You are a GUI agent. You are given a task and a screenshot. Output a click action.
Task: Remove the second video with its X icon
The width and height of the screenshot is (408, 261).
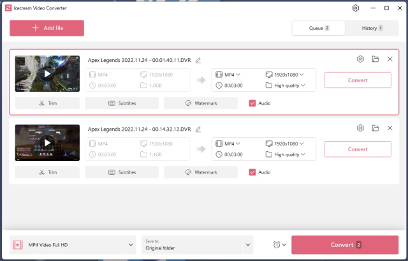click(x=390, y=128)
